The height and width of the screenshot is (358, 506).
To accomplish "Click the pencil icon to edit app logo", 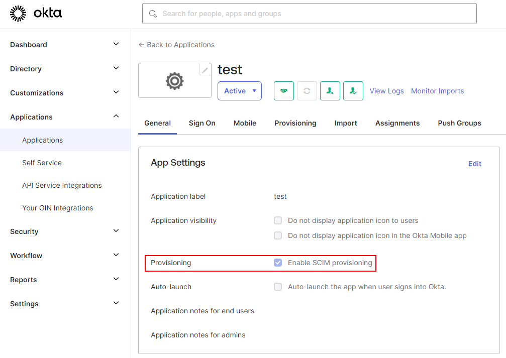I will pos(205,70).
